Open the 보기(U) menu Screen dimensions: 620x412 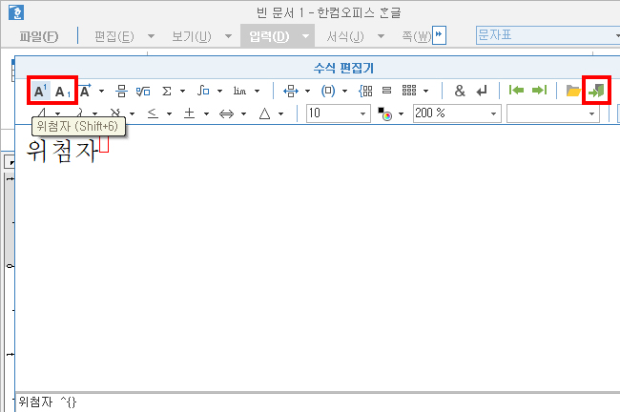(192, 36)
